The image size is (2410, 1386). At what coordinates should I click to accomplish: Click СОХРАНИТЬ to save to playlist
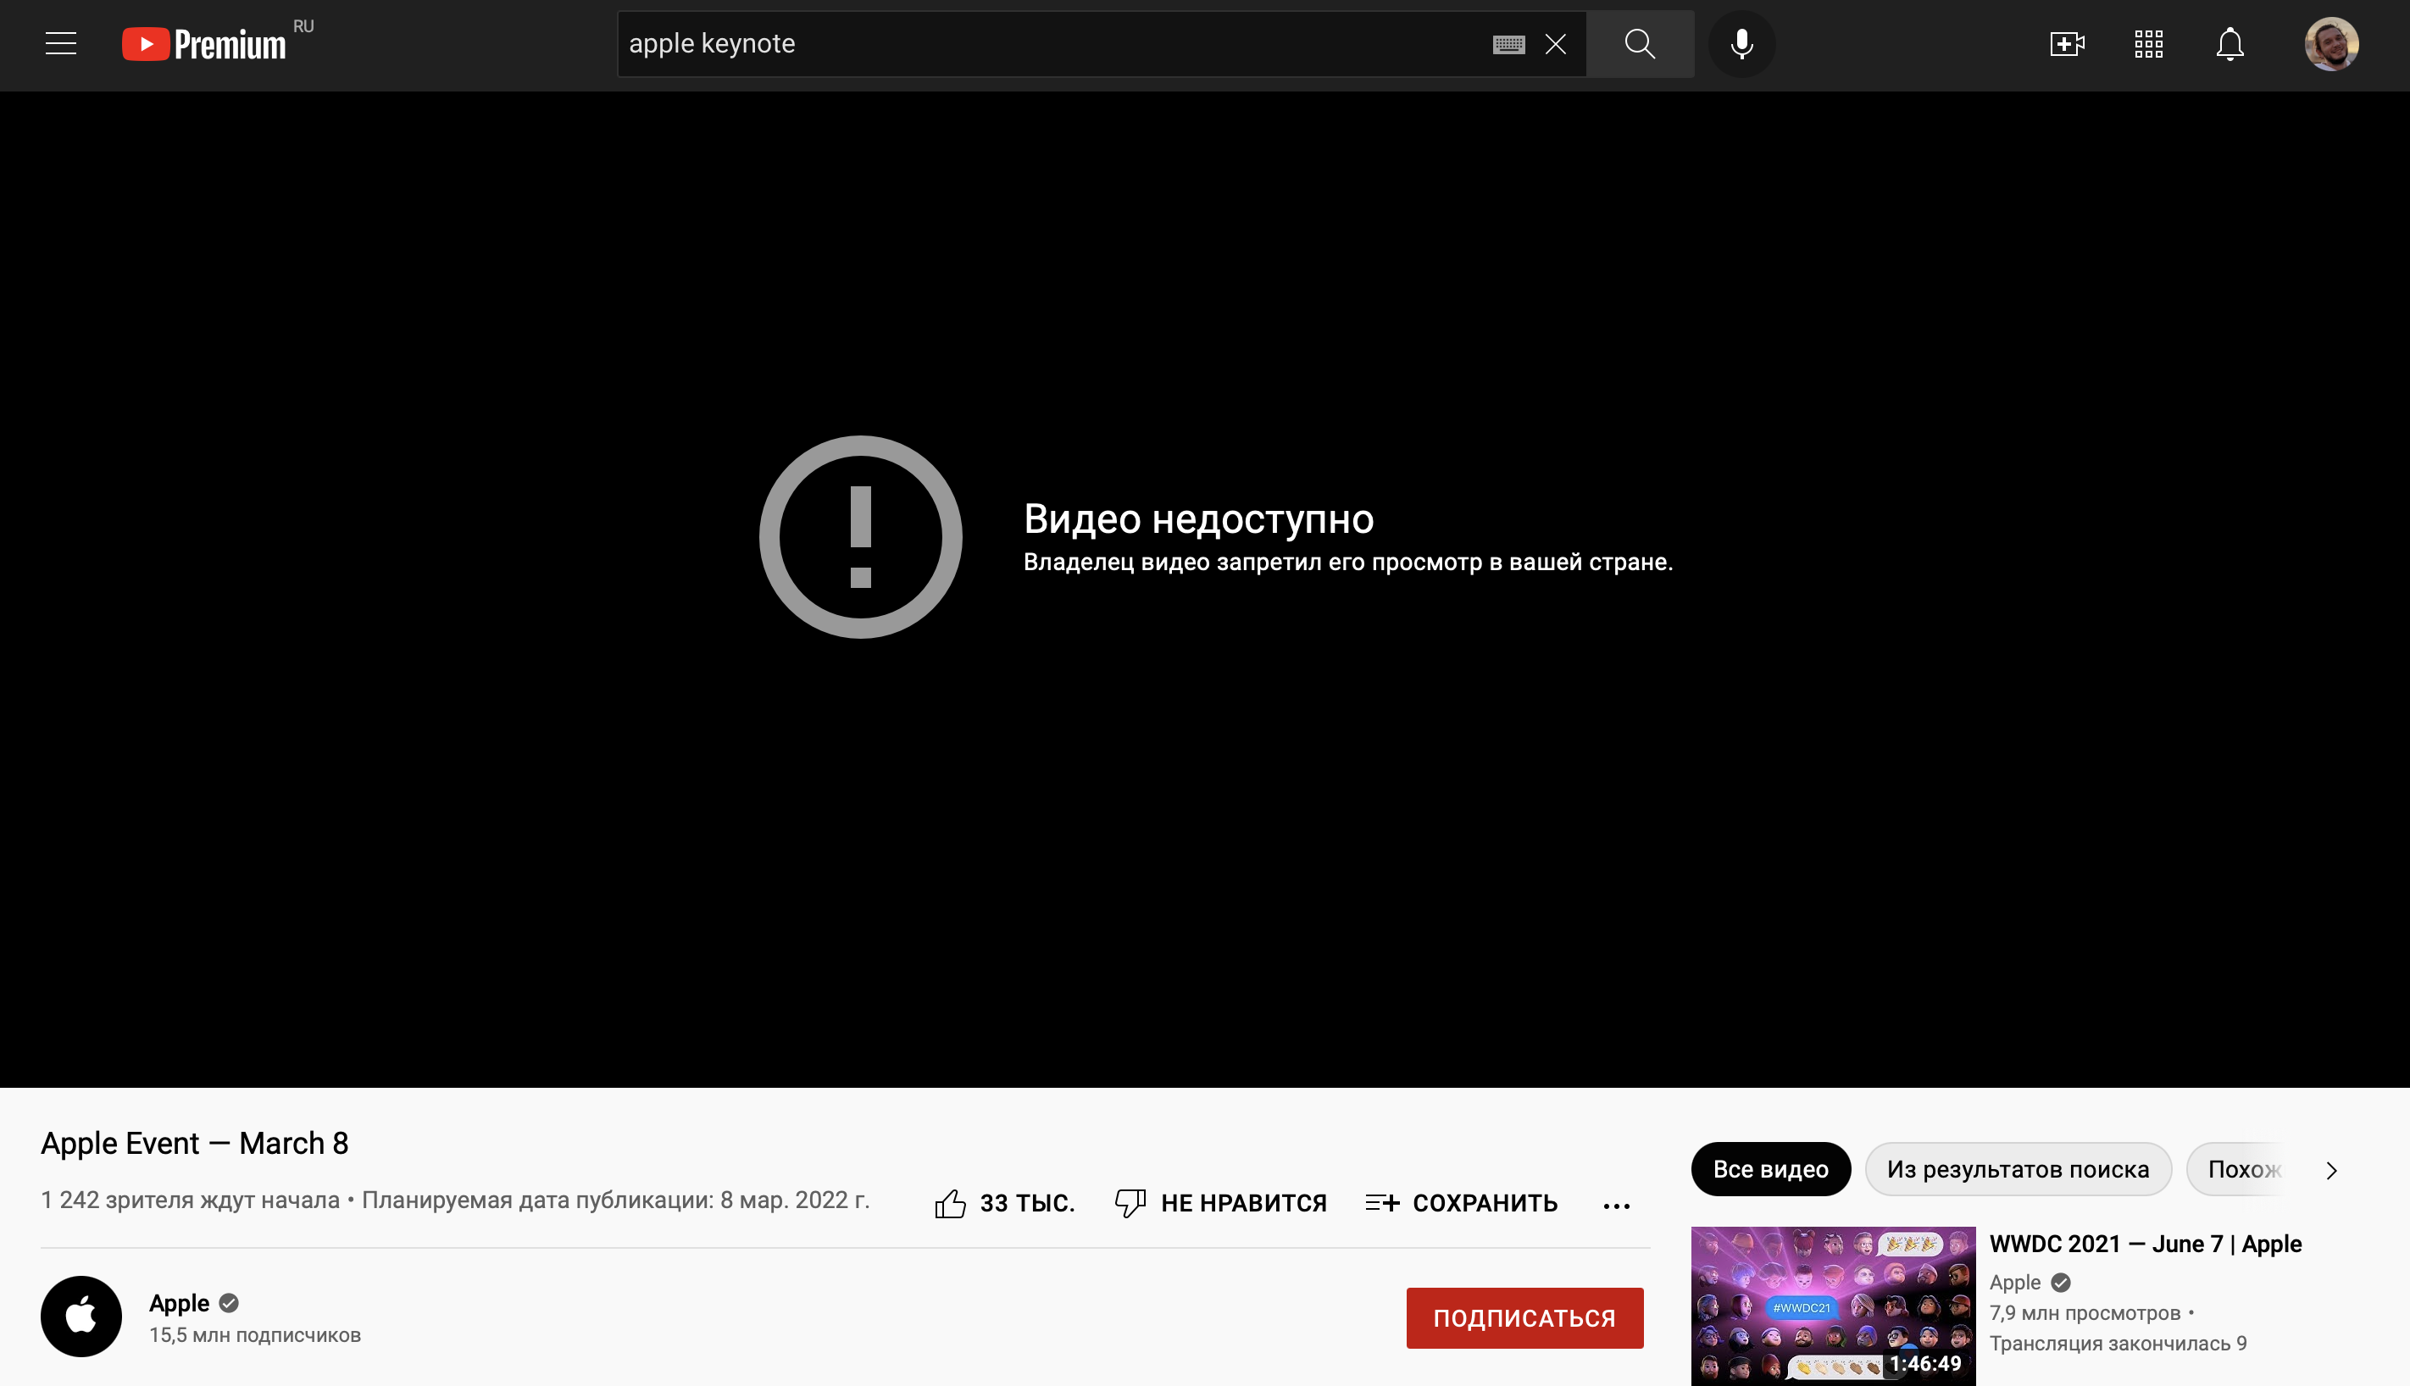(x=1462, y=1203)
